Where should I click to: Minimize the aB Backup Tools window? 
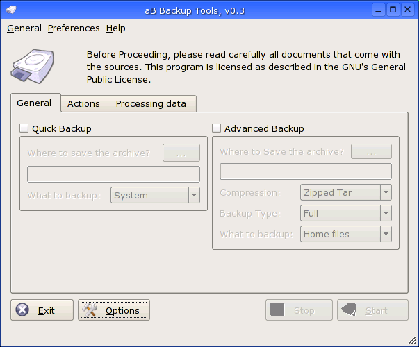click(x=379, y=10)
